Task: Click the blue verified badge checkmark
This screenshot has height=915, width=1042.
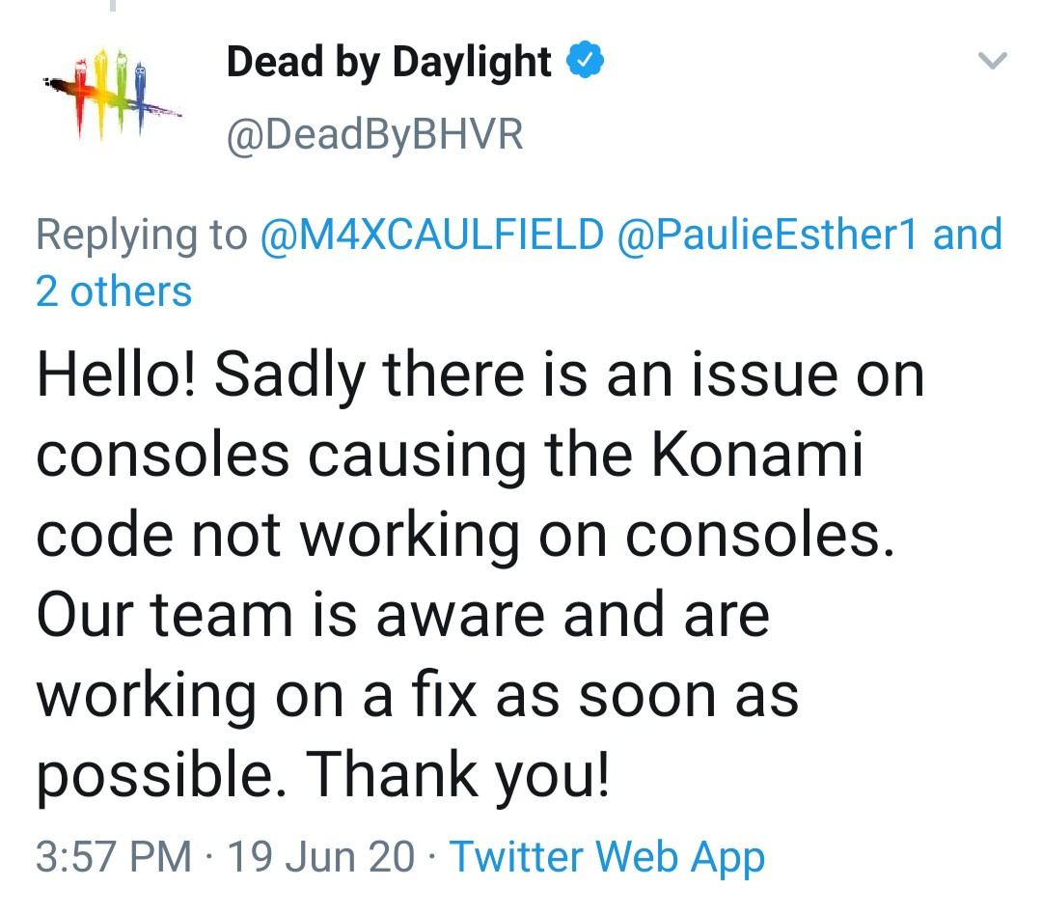Action: [x=585, y=60]
